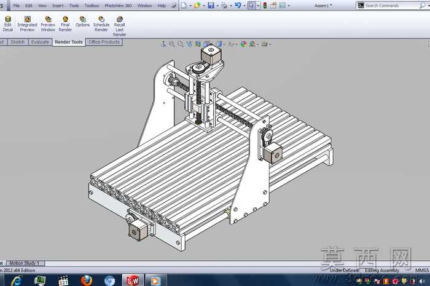Image resolution: width=430 pixels, height=286 pixels.
Task: Pin the menu bar with pushpin icon
Action: pos(174,5)
